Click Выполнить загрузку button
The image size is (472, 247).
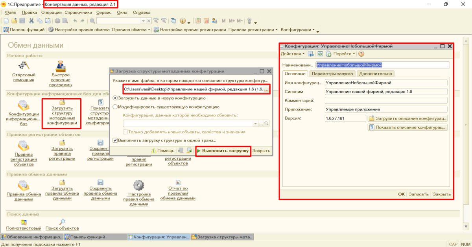point(223,151)
